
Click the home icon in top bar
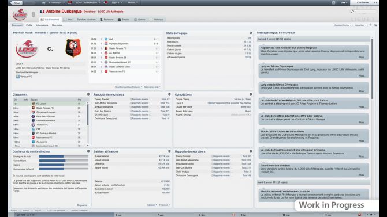pos(44,3)
